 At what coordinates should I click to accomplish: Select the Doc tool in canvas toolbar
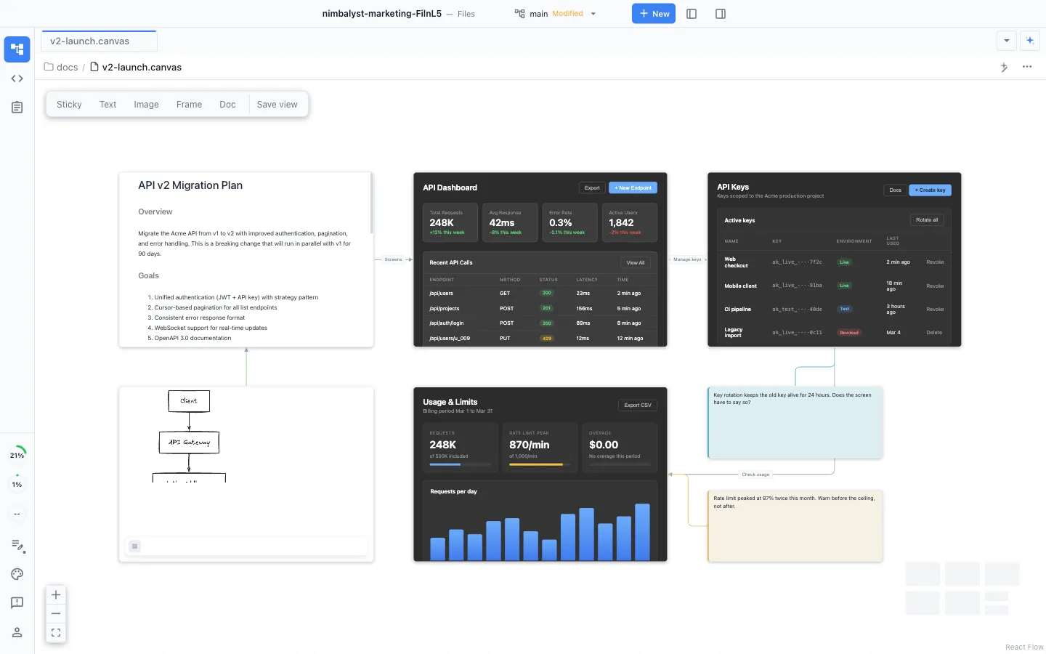coord(227,105)
